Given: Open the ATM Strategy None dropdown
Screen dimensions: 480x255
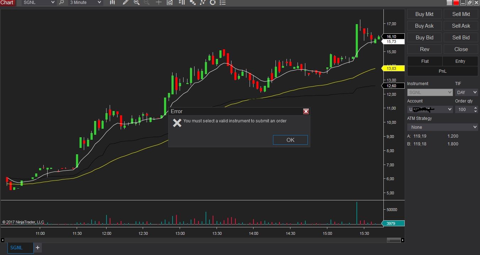Looking at the screenshot, I should click(x=443, y=127).
